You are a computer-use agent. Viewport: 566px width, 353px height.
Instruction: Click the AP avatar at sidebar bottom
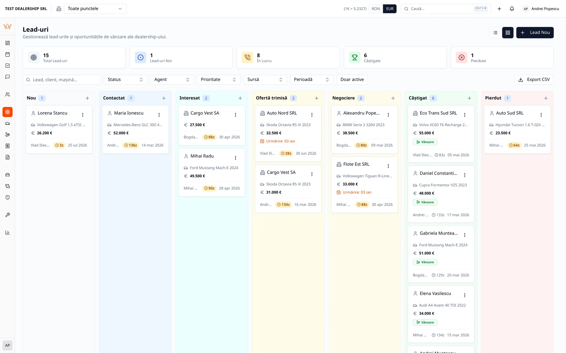coord(8,345)
